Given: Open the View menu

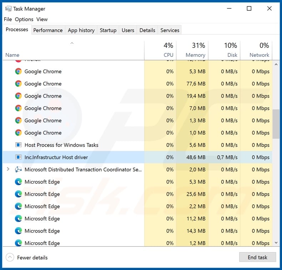Looking at the screenshot, I should tap(42, 19).
